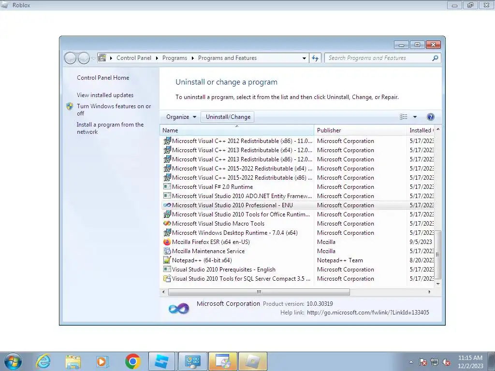Click Visual Studio Macro Tools icon
The width and height of the screenshot is (495, 371).
(x=167, y=223)
